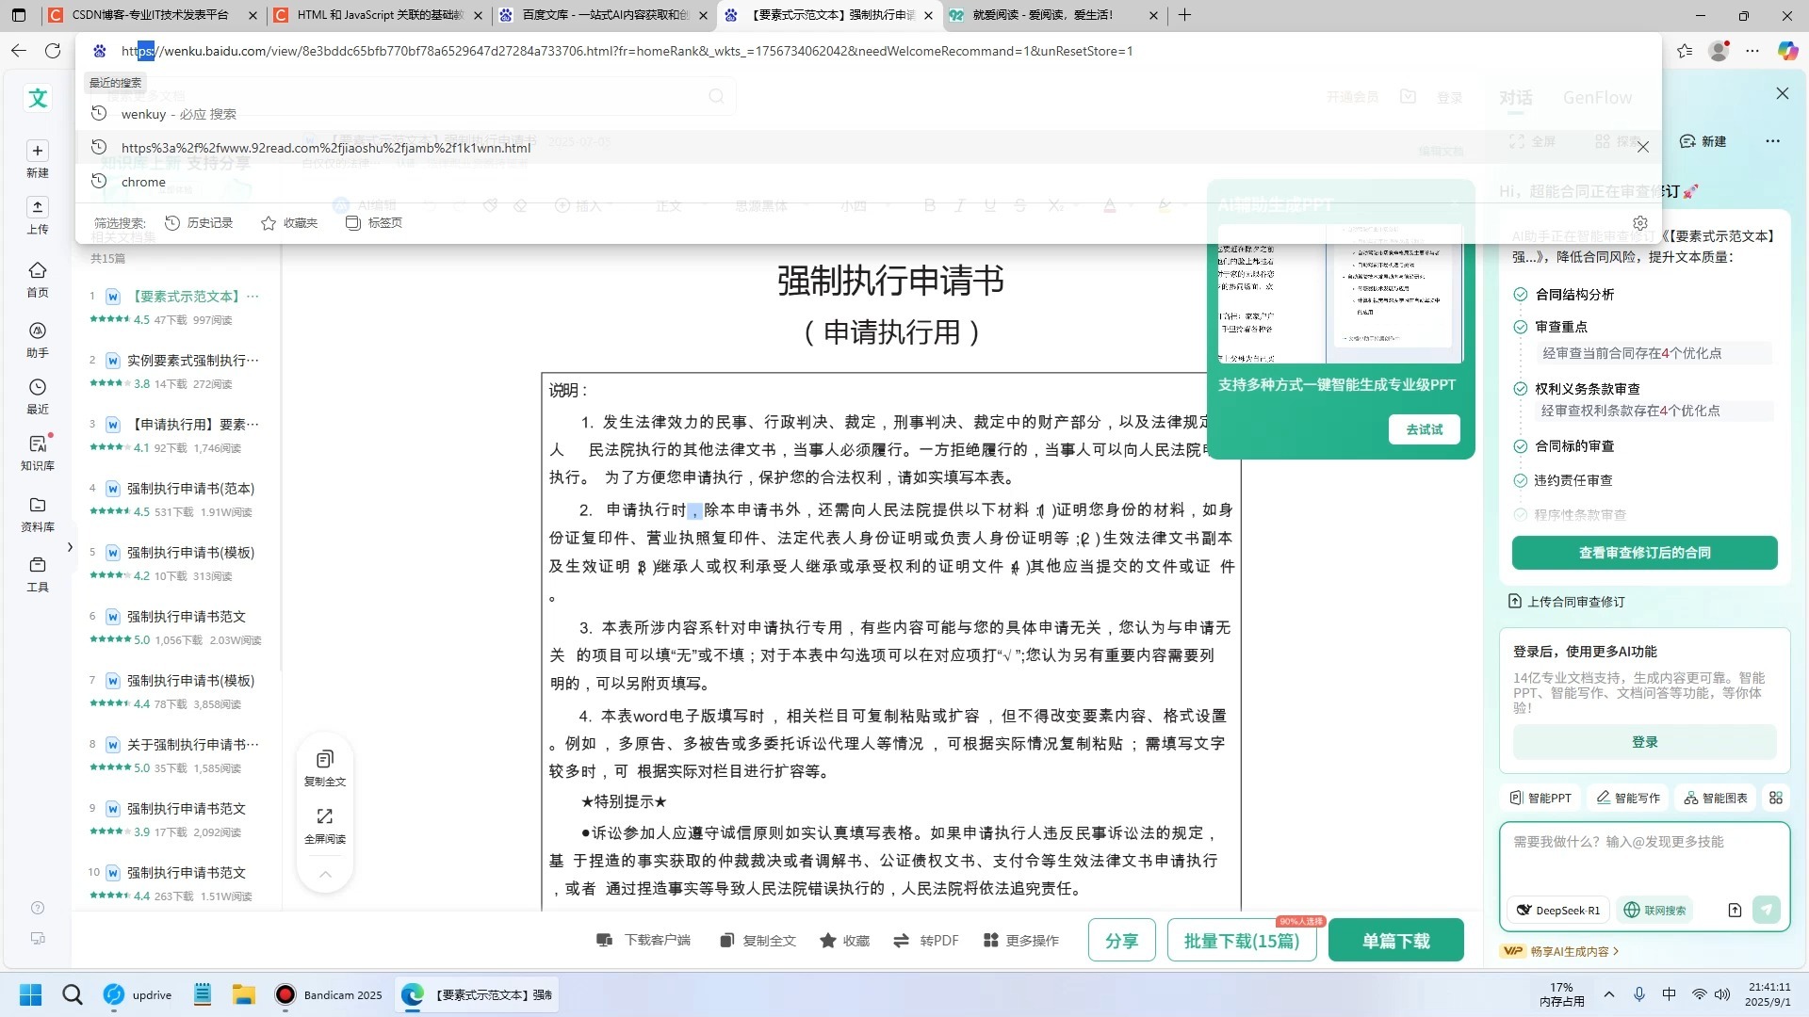Open the AI tools grid icon beside 智能图表
This screenshot has height=1017, width=1809.
[1776, 798]
